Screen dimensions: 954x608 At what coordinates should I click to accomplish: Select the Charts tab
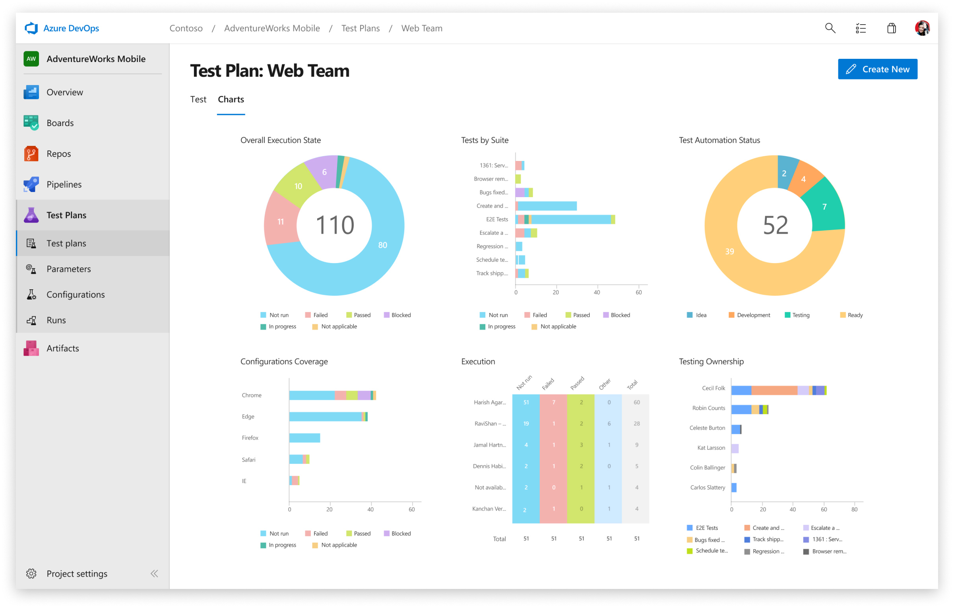231,99
